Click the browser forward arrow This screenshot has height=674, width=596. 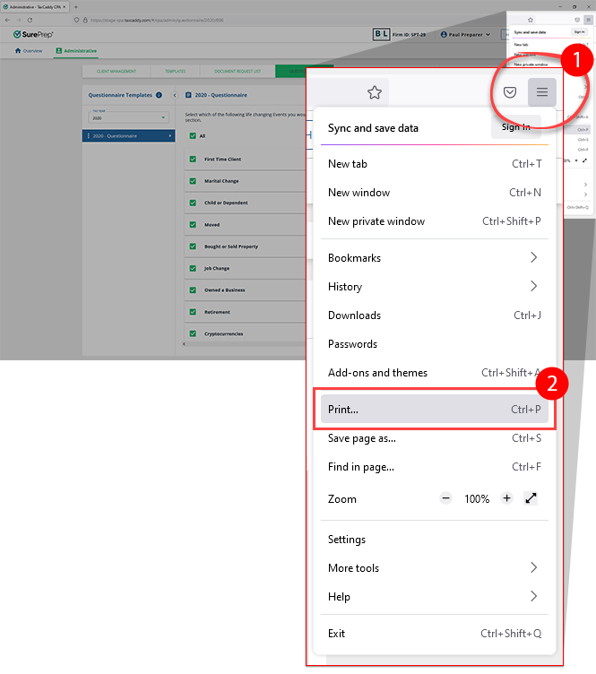(19, 20)
